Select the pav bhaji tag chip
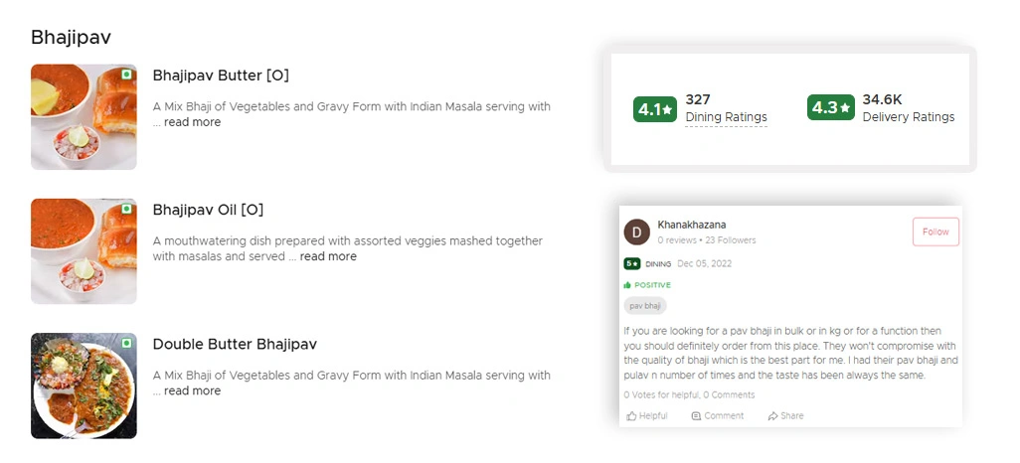1020x463 pixels. (645, 306)
